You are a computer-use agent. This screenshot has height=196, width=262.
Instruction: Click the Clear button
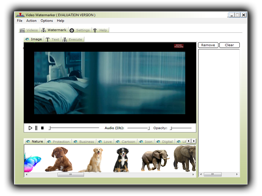[x=230, y=45]
